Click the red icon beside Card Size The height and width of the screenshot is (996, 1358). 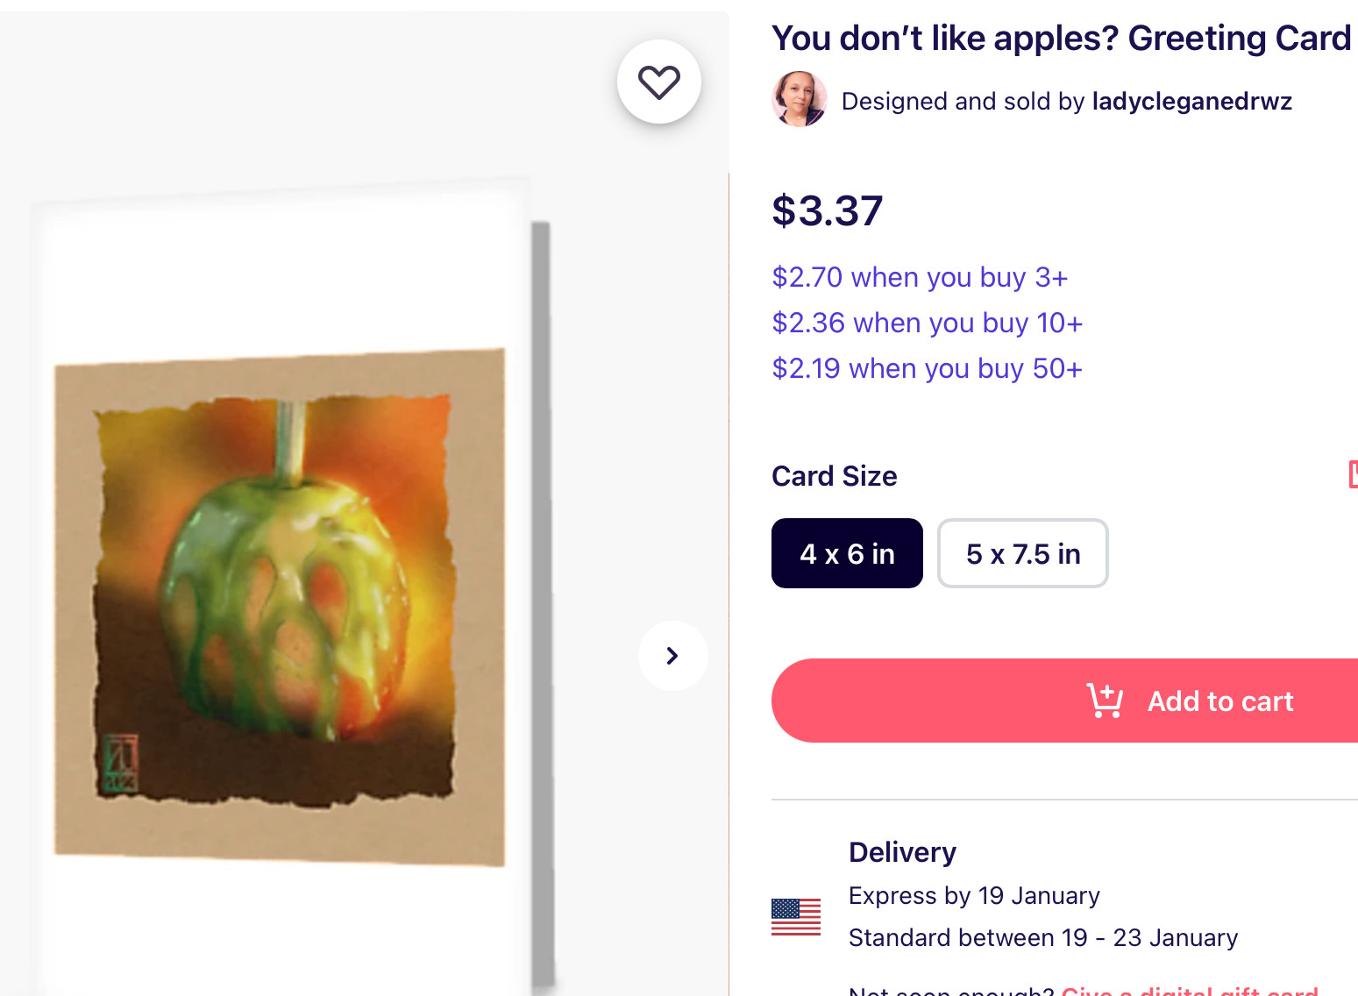pyautogui.click(x=1353, y=474)
